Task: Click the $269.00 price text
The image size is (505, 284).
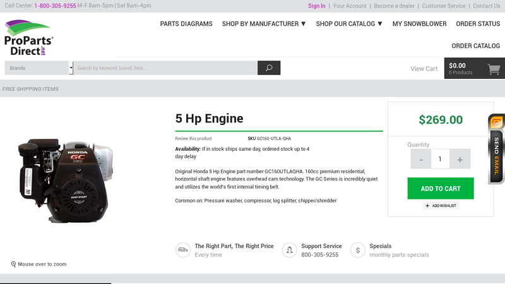Action: 441,120
